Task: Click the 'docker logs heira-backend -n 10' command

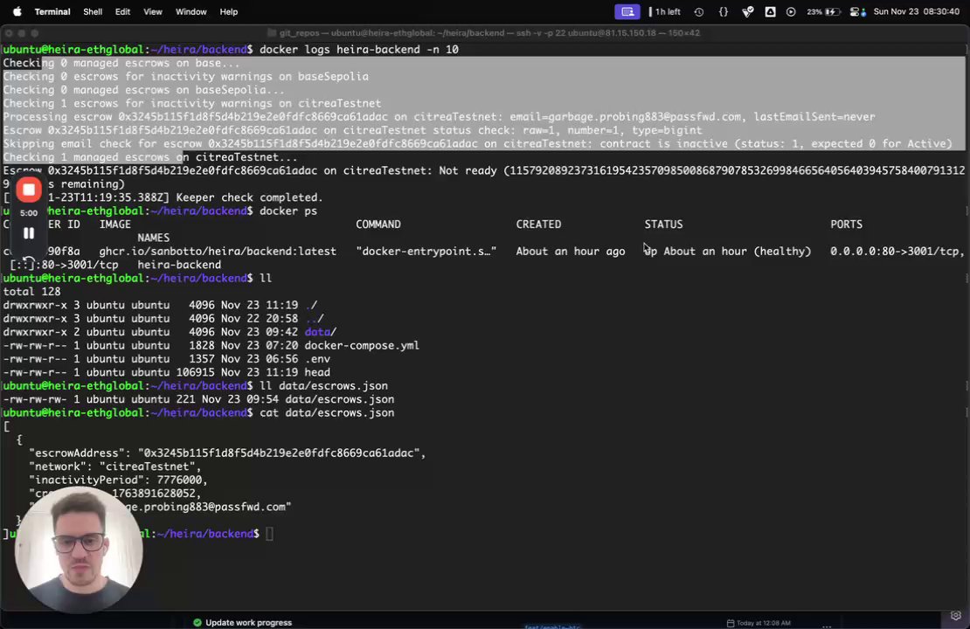Action: click(x=359, y=50)
